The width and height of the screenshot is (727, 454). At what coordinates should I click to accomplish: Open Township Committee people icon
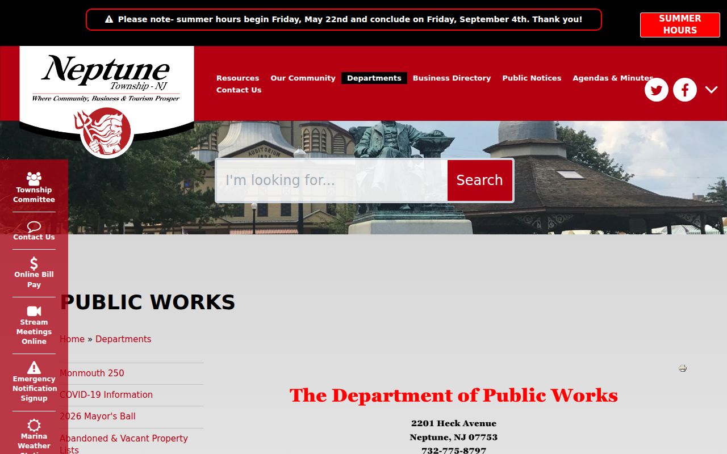(x=34, y=178)
